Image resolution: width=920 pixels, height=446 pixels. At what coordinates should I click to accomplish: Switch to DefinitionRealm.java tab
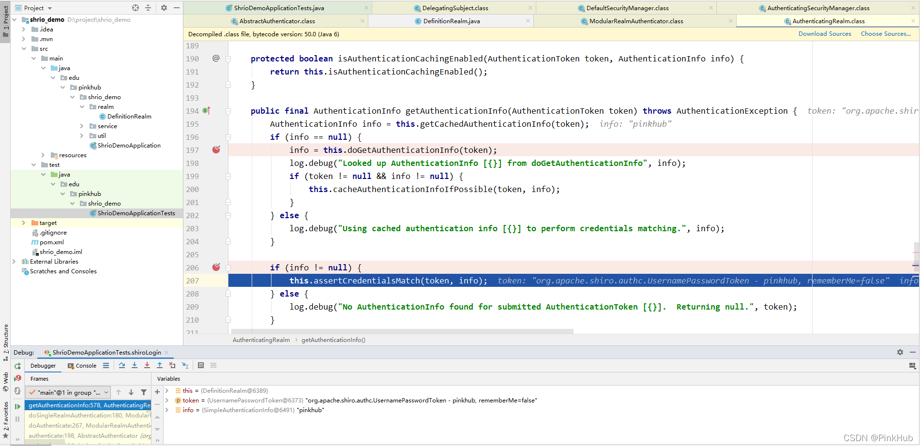451,21
